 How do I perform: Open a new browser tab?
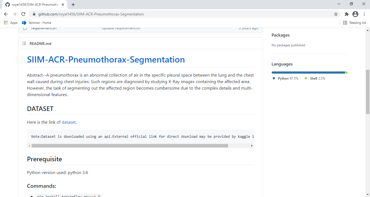[x=73, y=5]
